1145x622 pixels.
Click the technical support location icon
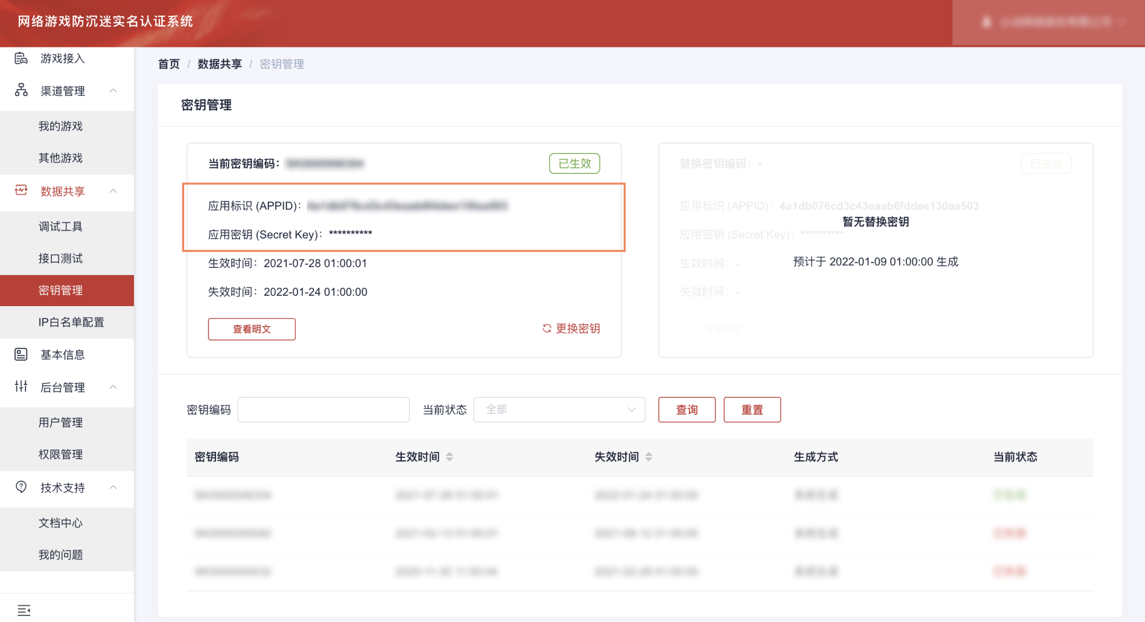point(21,487)
